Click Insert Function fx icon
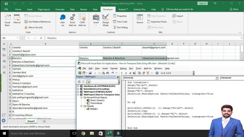The image size is (244, 137). [x=41, y=38]
